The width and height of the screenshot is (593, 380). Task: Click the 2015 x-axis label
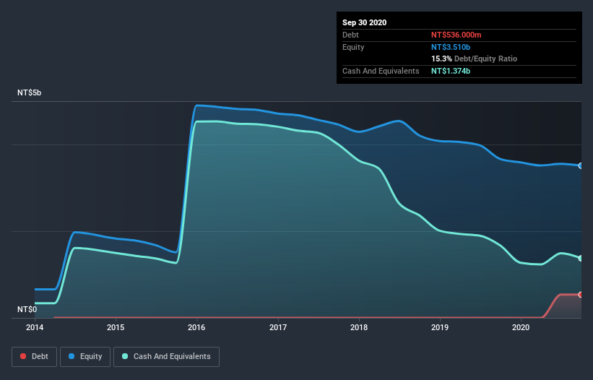pyautogui.click(x=116, y=327)
